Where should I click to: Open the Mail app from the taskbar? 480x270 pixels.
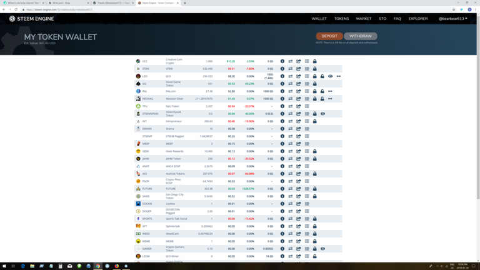(x=70, y=266)
